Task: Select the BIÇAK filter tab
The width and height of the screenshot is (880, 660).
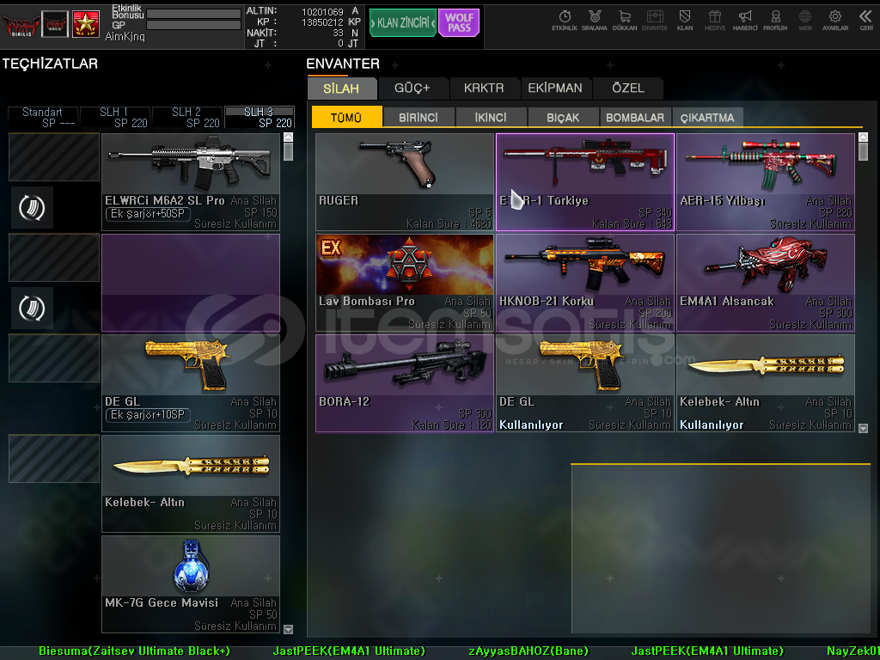Action: pyautogui.click(x=563, y=117)
